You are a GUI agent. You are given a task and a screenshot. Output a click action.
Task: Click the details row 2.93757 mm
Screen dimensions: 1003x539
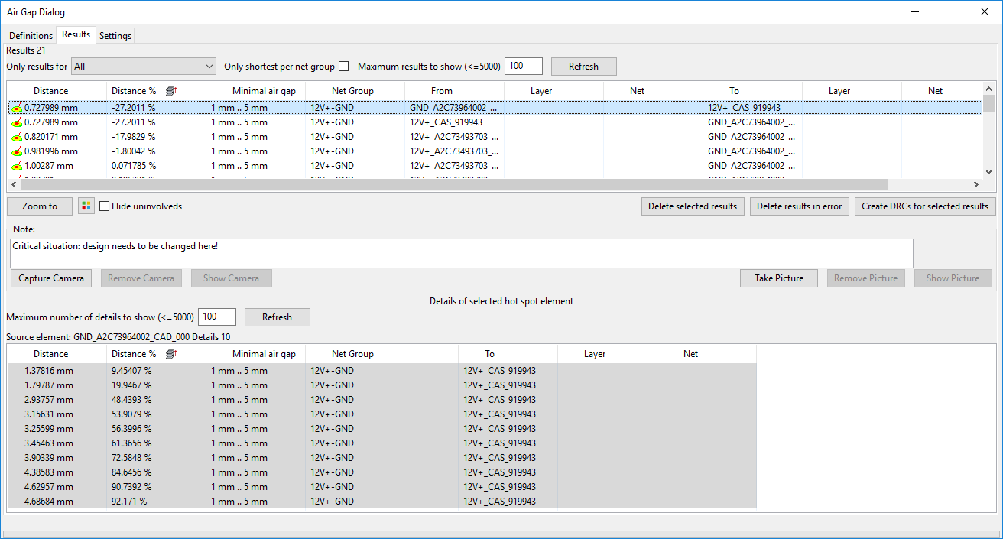click(x=381, y=400)
